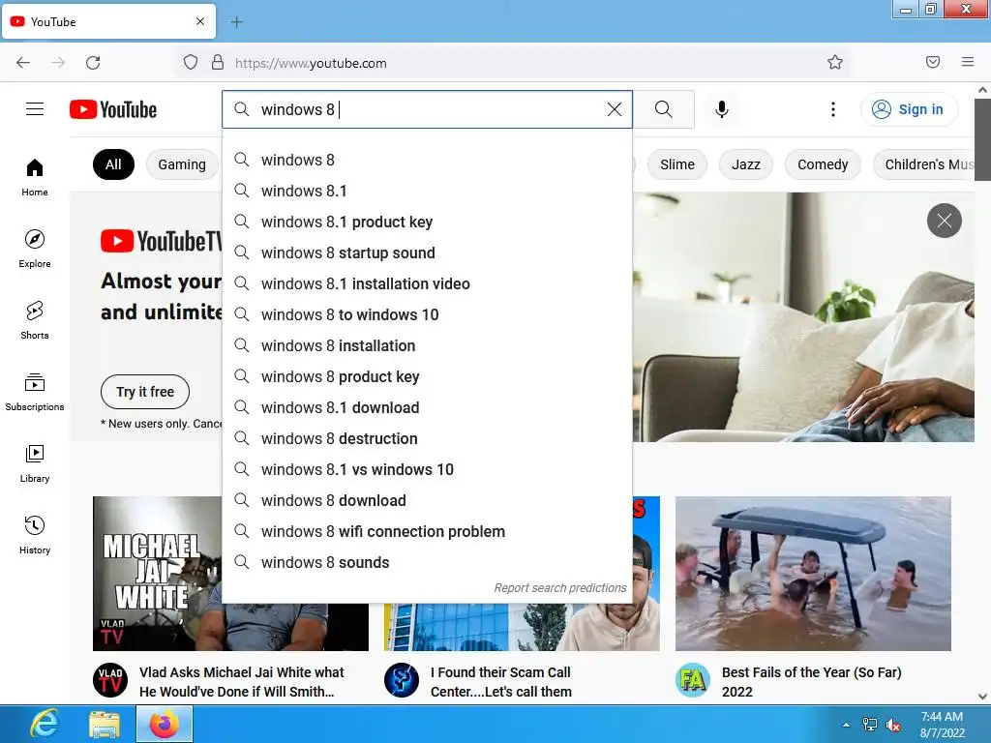Show hidden tray icons arrow

846,725
